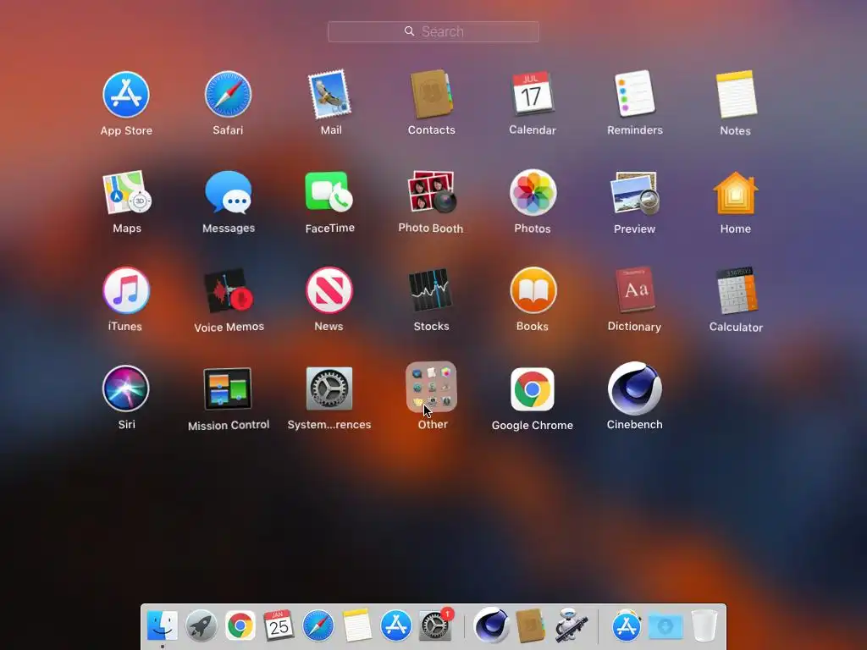Open Chrome from the Dock

tap(240, 625)
